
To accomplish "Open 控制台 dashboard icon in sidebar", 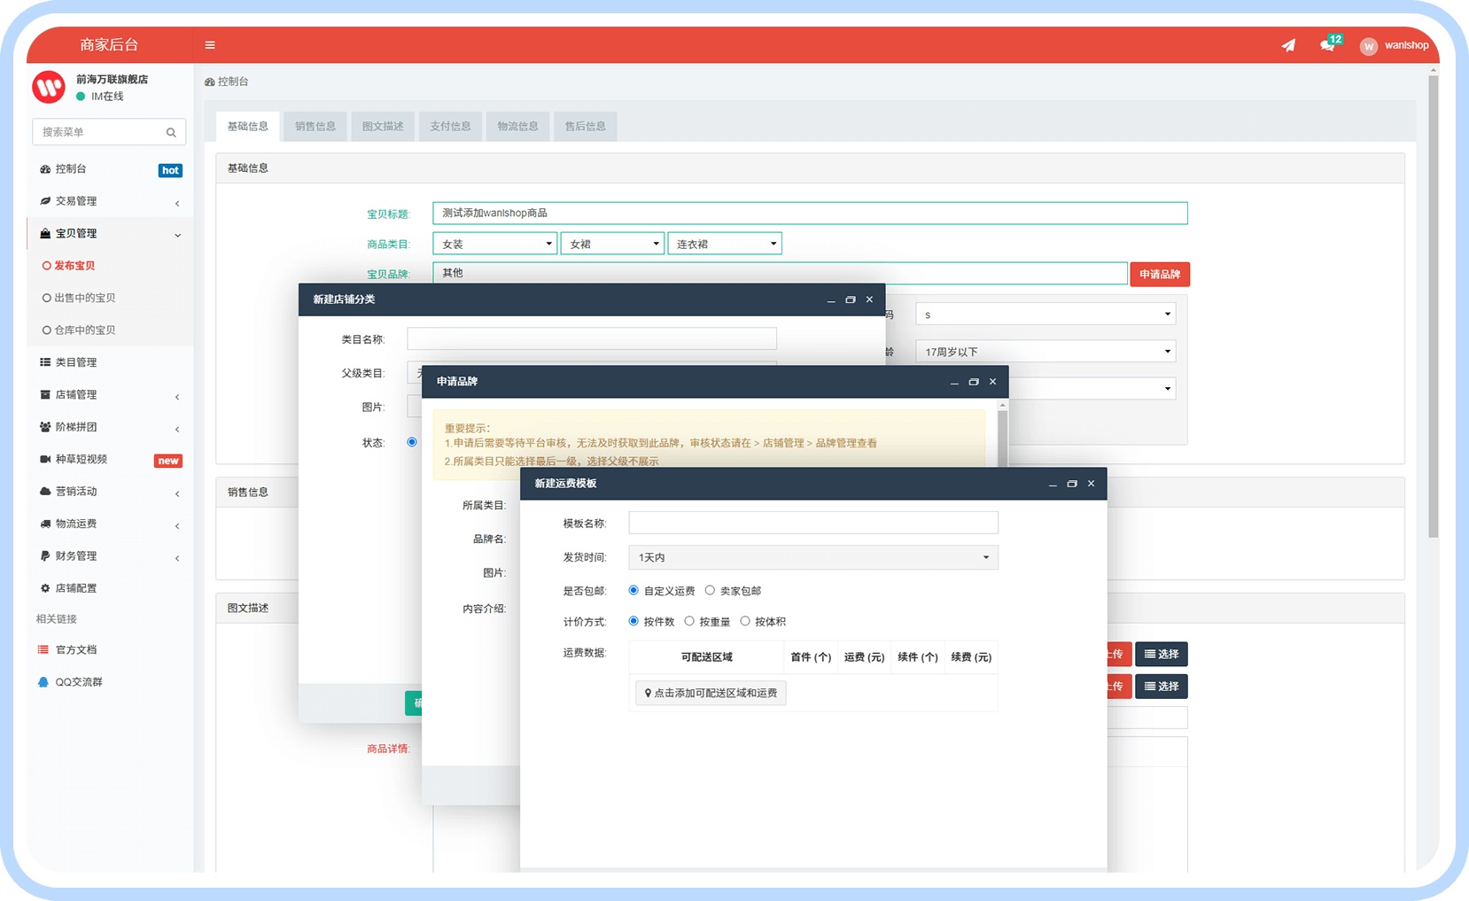I will 45,169.
